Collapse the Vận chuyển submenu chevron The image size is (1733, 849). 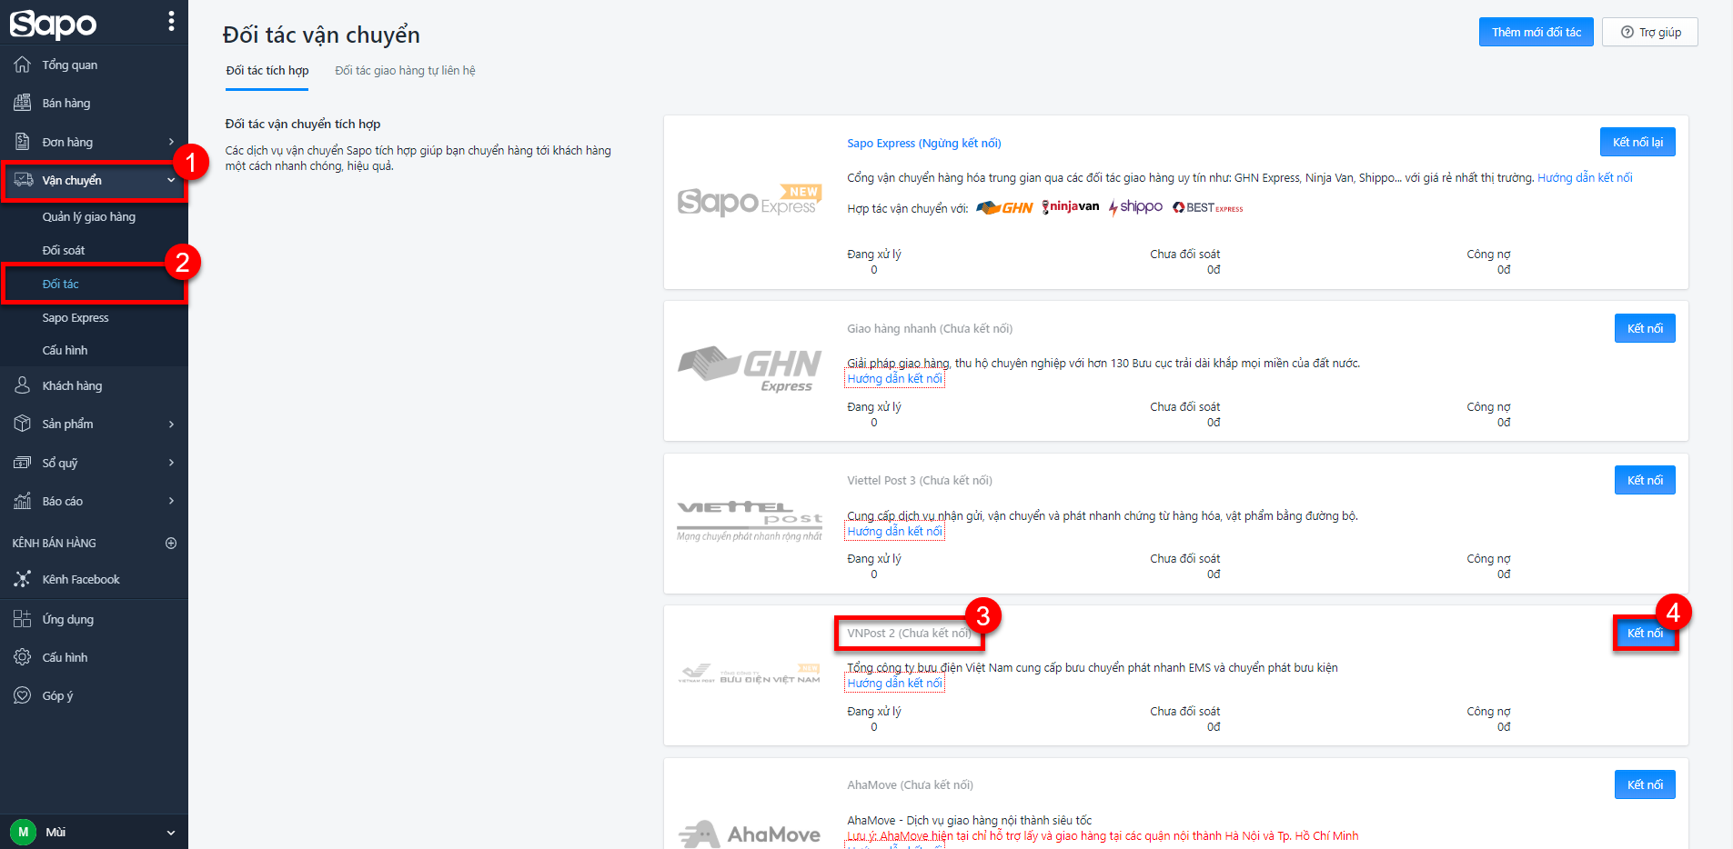point(171,180)
